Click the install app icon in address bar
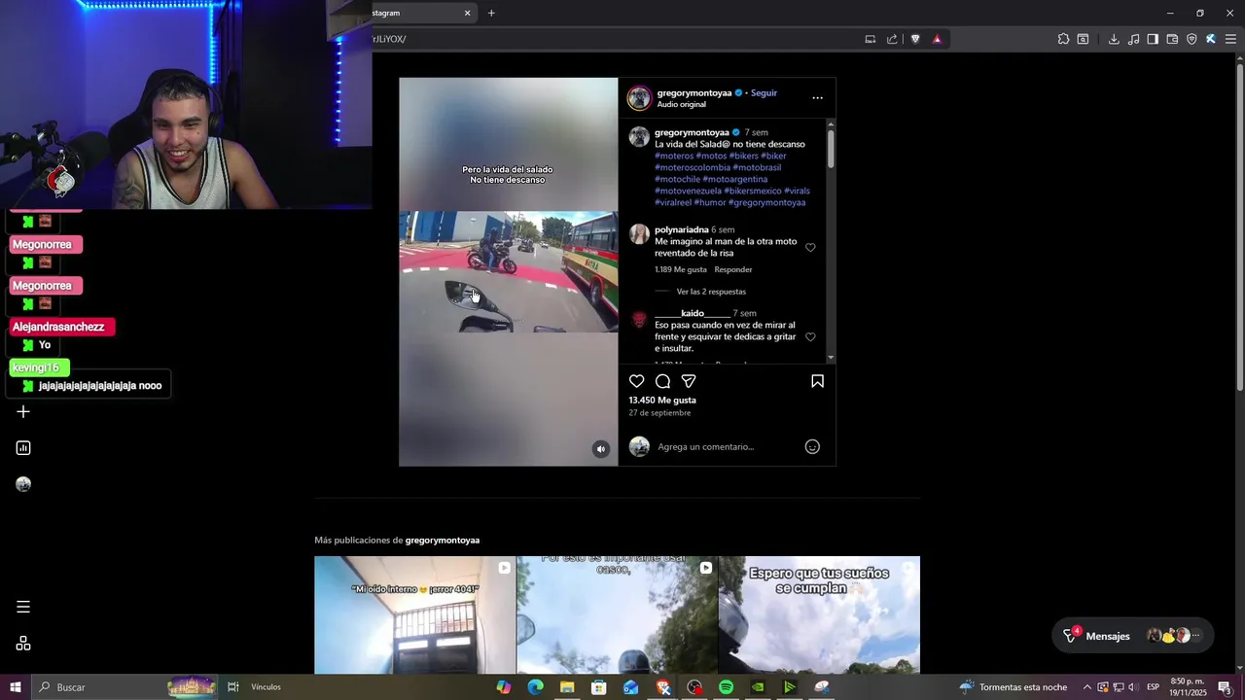 tap(870, 39)
